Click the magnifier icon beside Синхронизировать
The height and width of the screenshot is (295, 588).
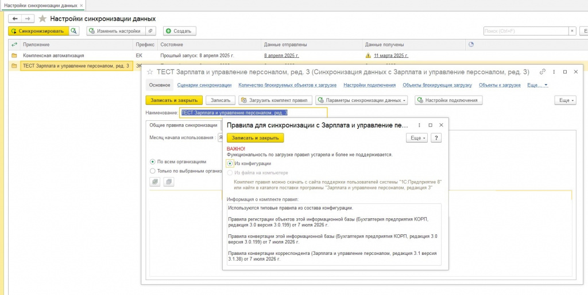(74, 31)
